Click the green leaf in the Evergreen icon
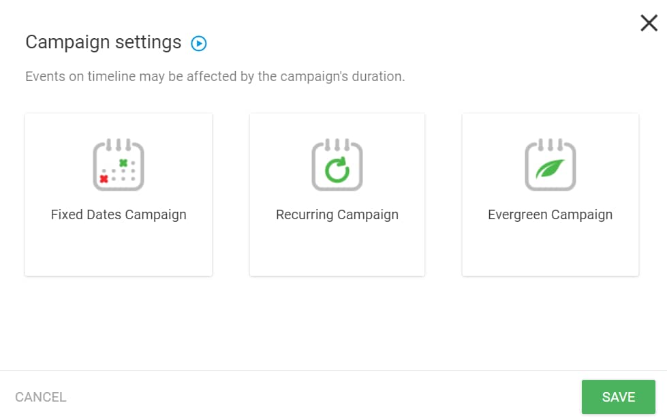 [550, 170]
